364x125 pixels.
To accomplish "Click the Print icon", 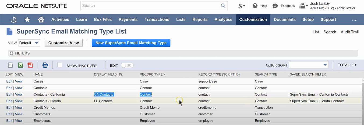I will pyautogui.click(x=45, y=65).
